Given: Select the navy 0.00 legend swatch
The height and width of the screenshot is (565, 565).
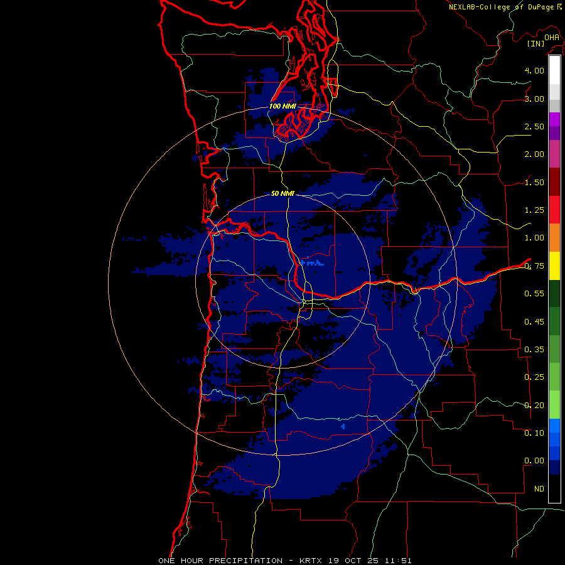Looking at the screenshot, I should 554,467.
